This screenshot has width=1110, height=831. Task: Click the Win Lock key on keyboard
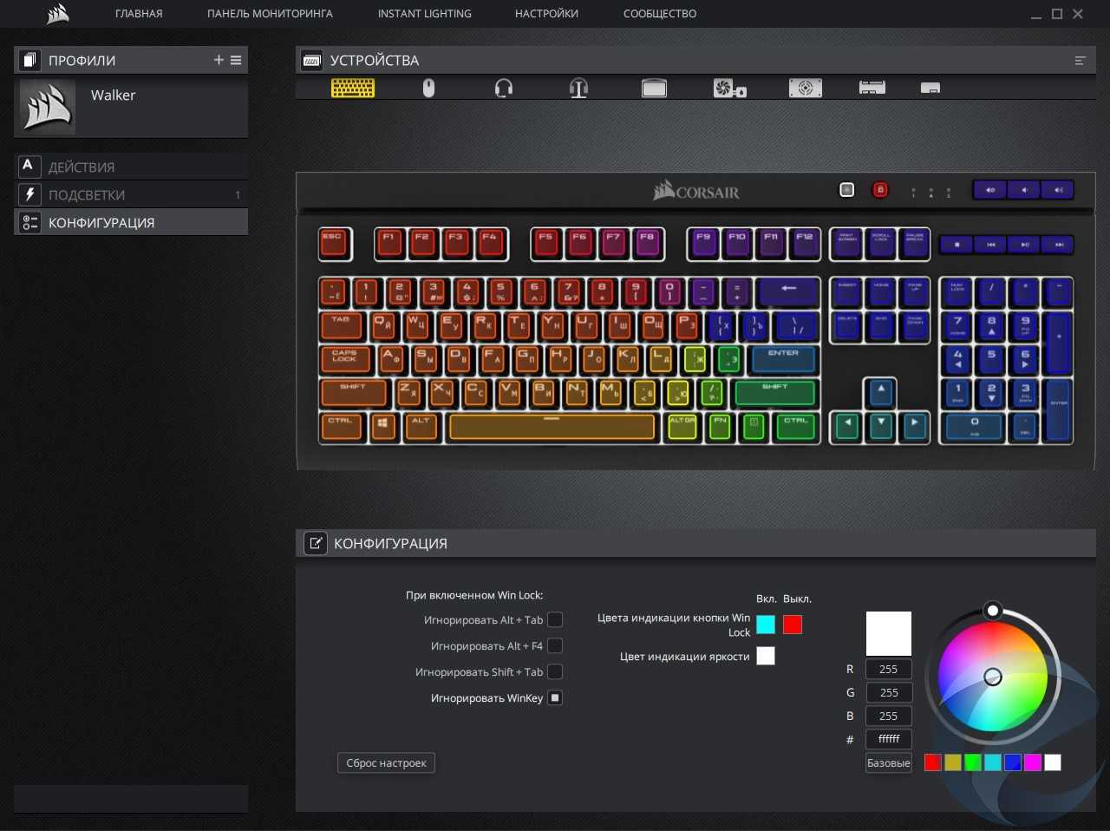coord(879,190)
